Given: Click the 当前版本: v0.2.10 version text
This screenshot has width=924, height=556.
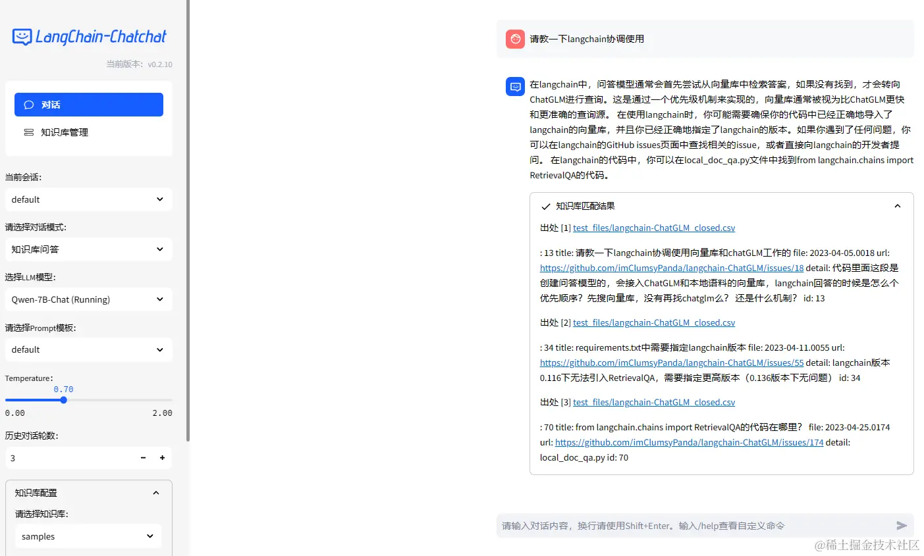Looking at the screenshot, I should 139,64.
